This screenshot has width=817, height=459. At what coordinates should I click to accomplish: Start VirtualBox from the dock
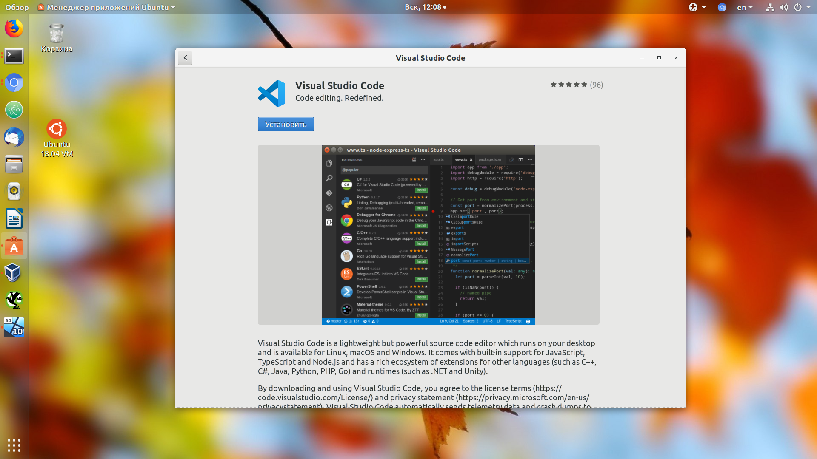pyautogui.click(x=14, y=273)
